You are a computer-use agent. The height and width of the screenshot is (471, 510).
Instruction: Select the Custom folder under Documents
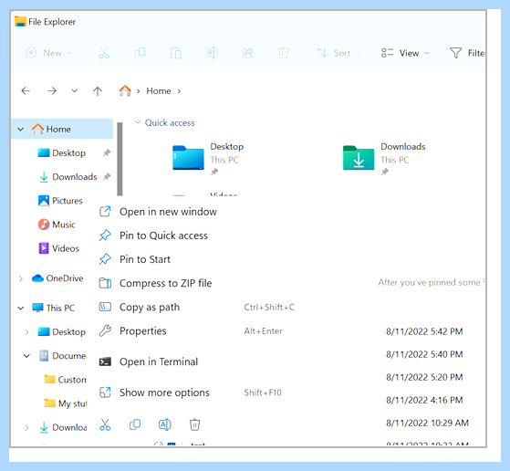65,380
